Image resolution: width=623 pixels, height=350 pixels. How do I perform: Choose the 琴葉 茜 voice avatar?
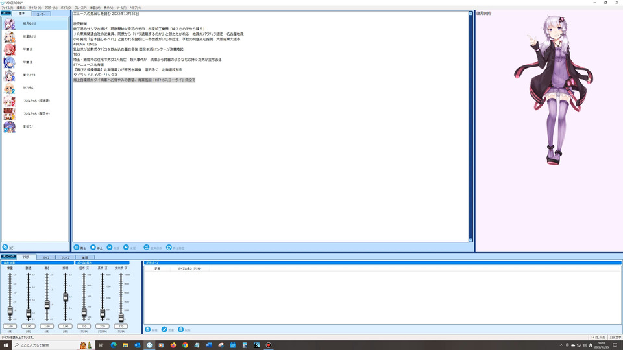pos(10,50)
